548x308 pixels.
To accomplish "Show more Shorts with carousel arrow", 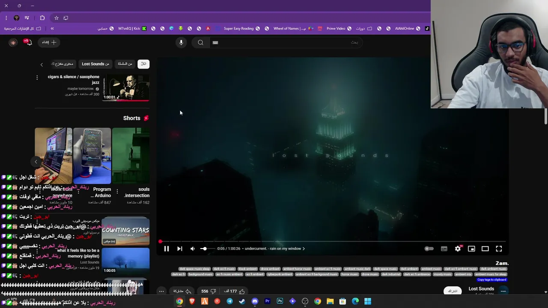I will 36,161.
